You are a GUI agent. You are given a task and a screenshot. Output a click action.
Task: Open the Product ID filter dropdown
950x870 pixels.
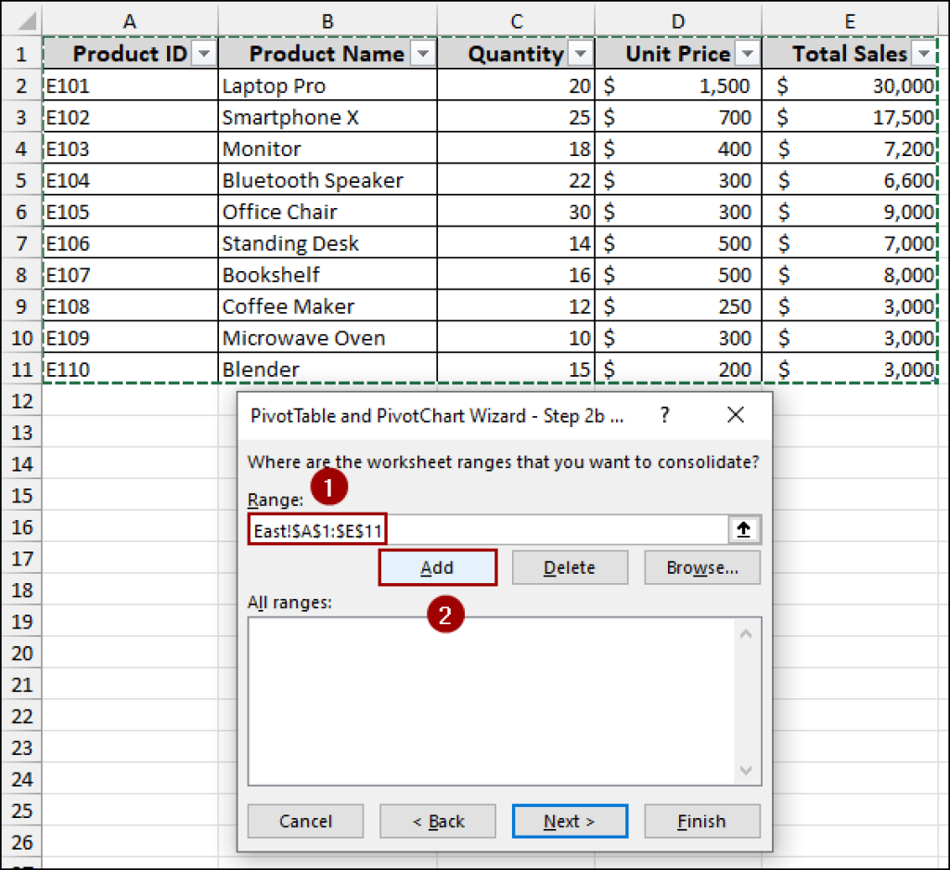(203, 53)
